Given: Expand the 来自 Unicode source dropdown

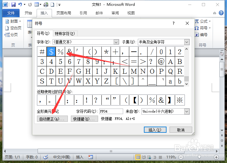Looking at the screenshot, I should tap(187, 112).
